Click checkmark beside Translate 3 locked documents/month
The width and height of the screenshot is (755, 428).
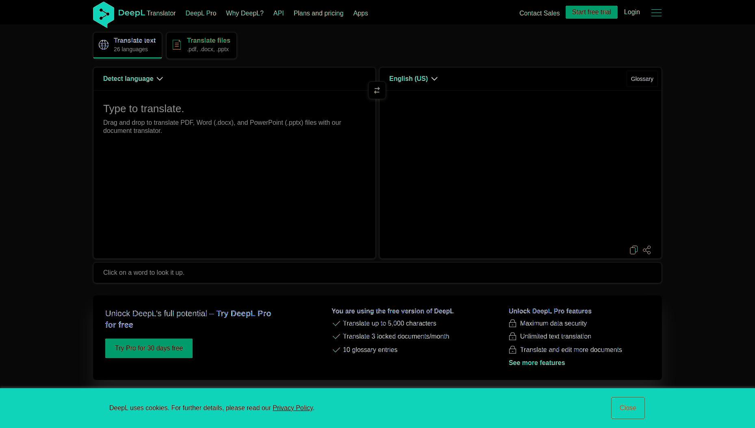click(x=336, y=337)
